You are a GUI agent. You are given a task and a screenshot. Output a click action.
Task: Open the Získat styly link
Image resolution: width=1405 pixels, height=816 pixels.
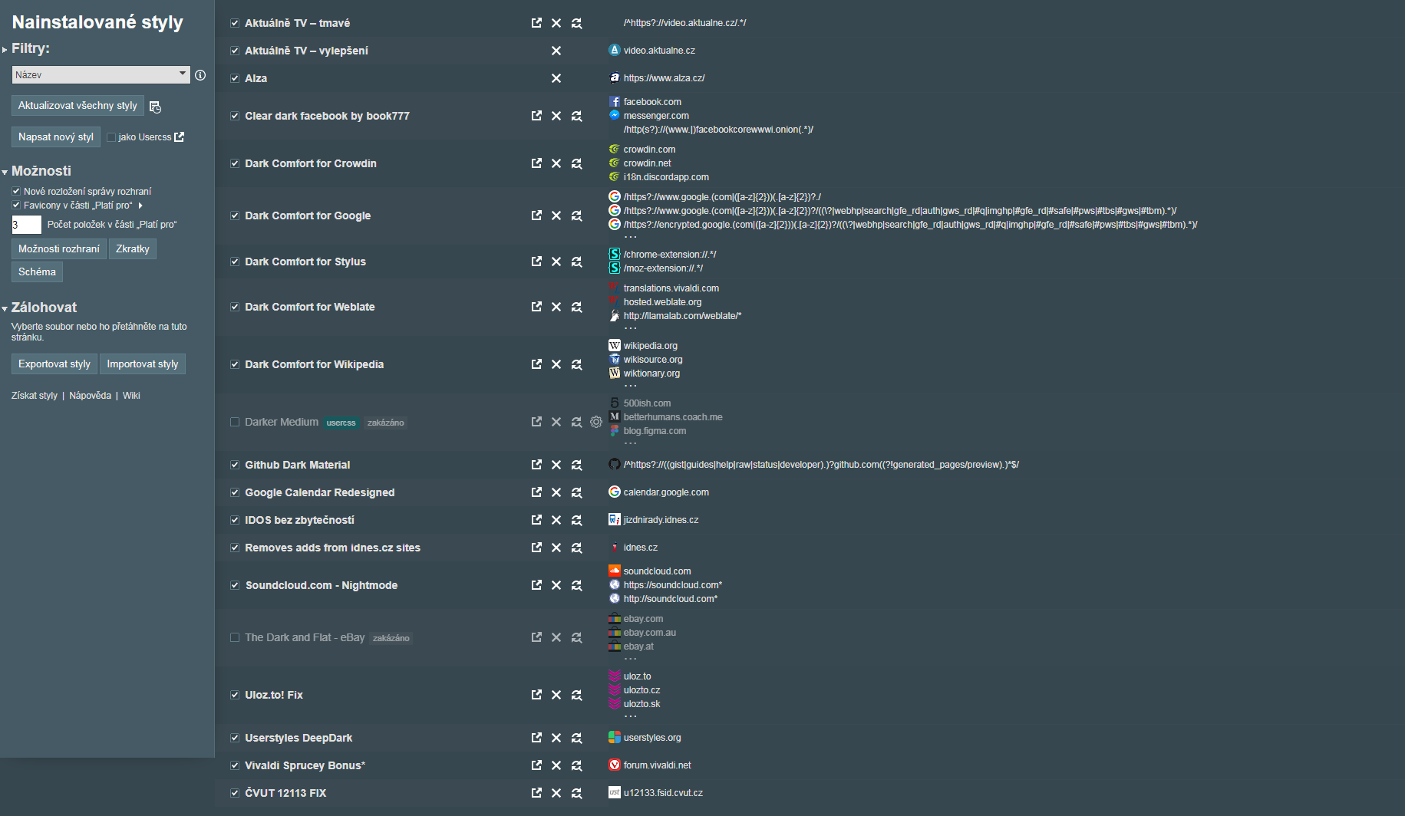pos(35,396)
